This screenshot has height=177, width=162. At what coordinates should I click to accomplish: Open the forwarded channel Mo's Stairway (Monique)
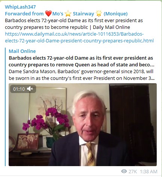[x=90, y=13]
